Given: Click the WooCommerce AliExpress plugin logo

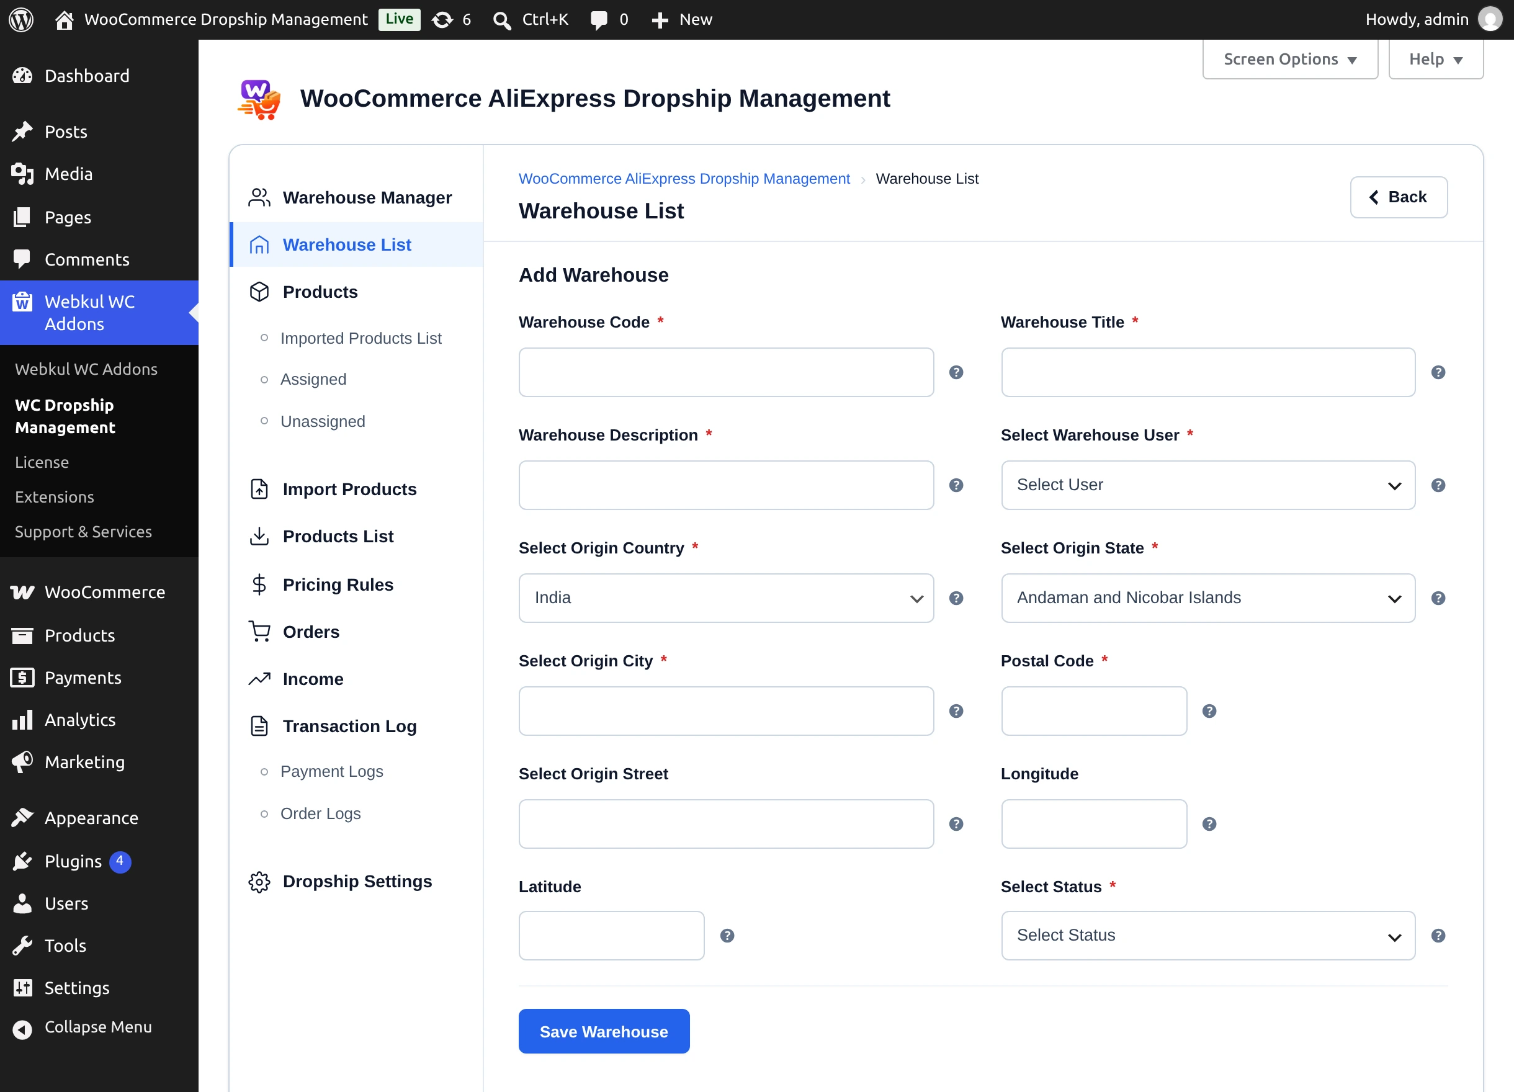Looking at the screenshot, I should pyautogui.click(x=259, y=99).
